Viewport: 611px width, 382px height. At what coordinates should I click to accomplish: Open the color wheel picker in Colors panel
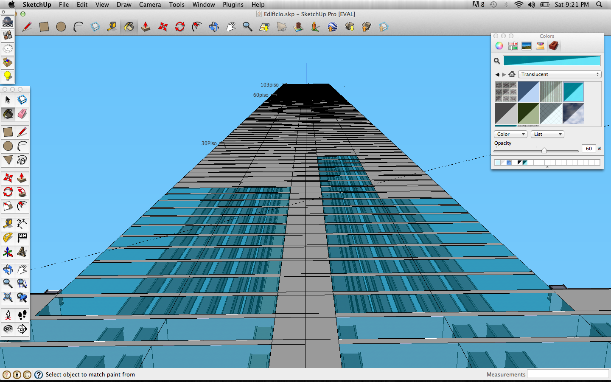(x=499, y=45)
